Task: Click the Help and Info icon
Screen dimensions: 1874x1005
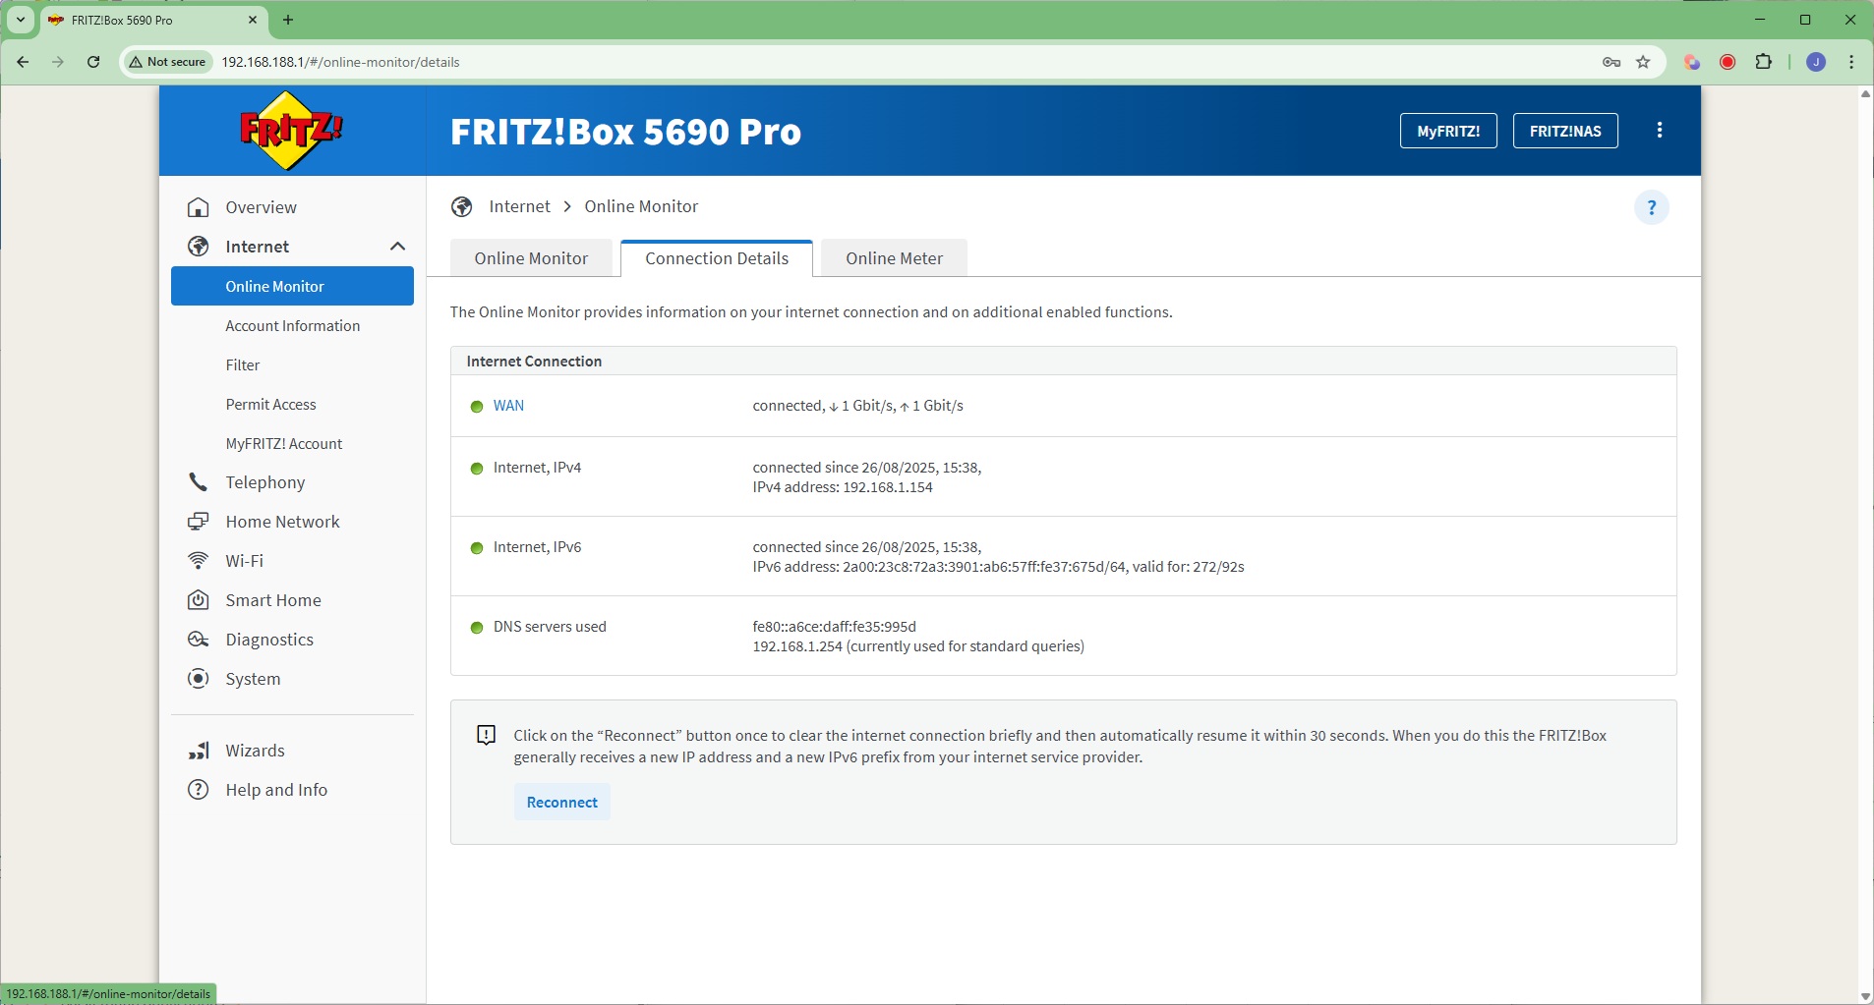Action: pos(199,790)
